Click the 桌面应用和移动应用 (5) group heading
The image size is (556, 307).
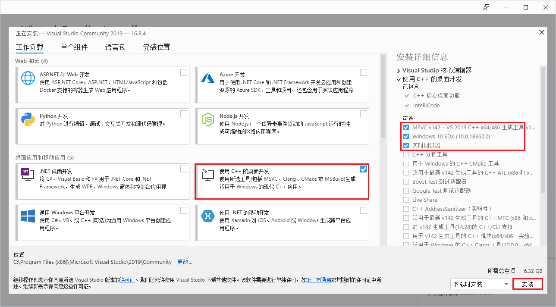(44, 157)
